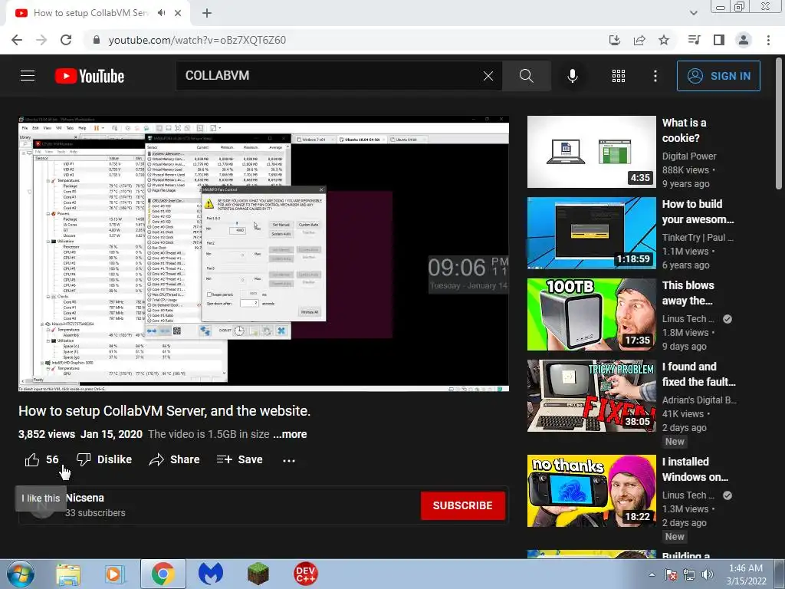Open Windows Media Player from taskbar
785x589 pixels.
114,574
